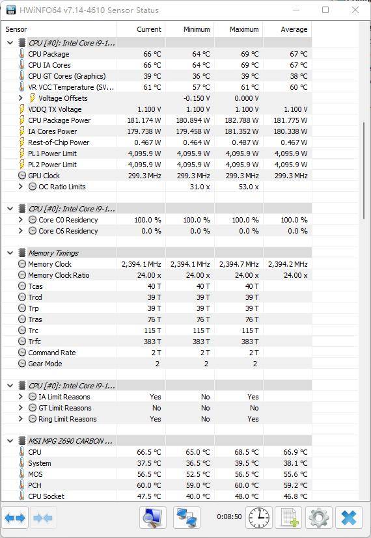The height and width of the screenshot is (538, 371).
Task: Expand the Voltage Offsets row
Action: click(21, 98)
